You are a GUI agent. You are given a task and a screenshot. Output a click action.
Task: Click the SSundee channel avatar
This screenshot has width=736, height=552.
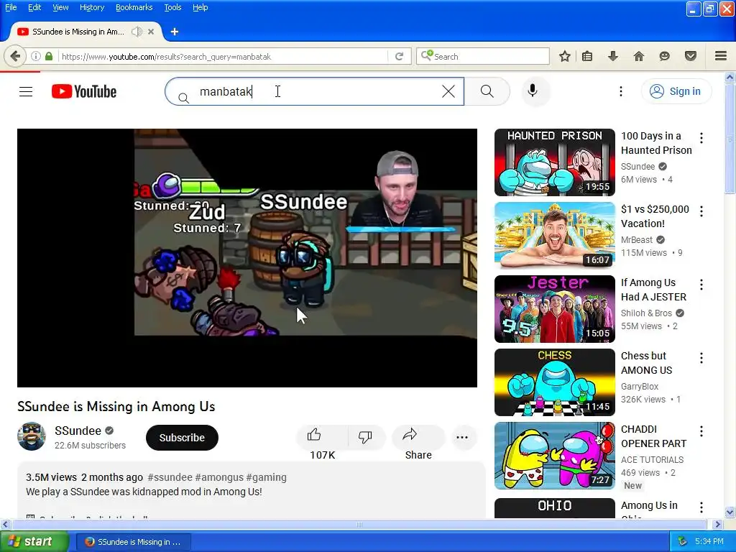(x=32, y=436)
